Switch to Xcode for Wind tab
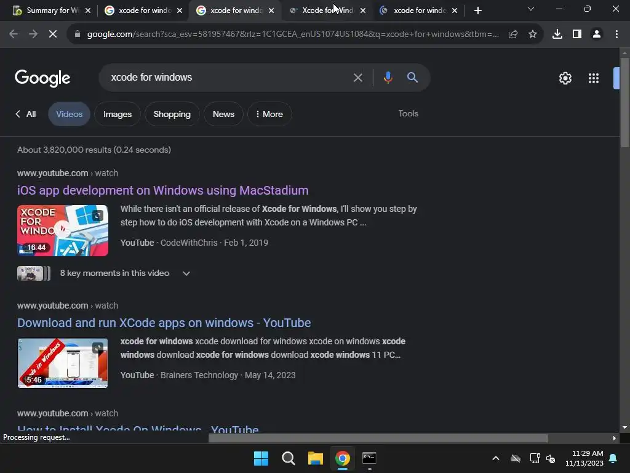The width and height of the screenshot is (630, 473). click(x=327, y=10)
